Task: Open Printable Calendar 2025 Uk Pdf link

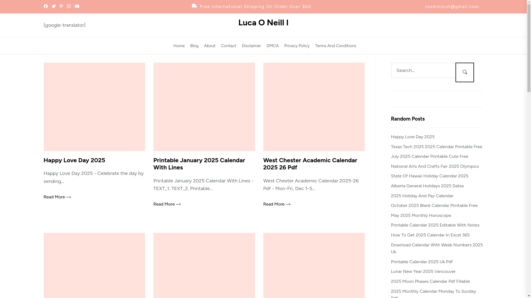Action: pos(422,262)
